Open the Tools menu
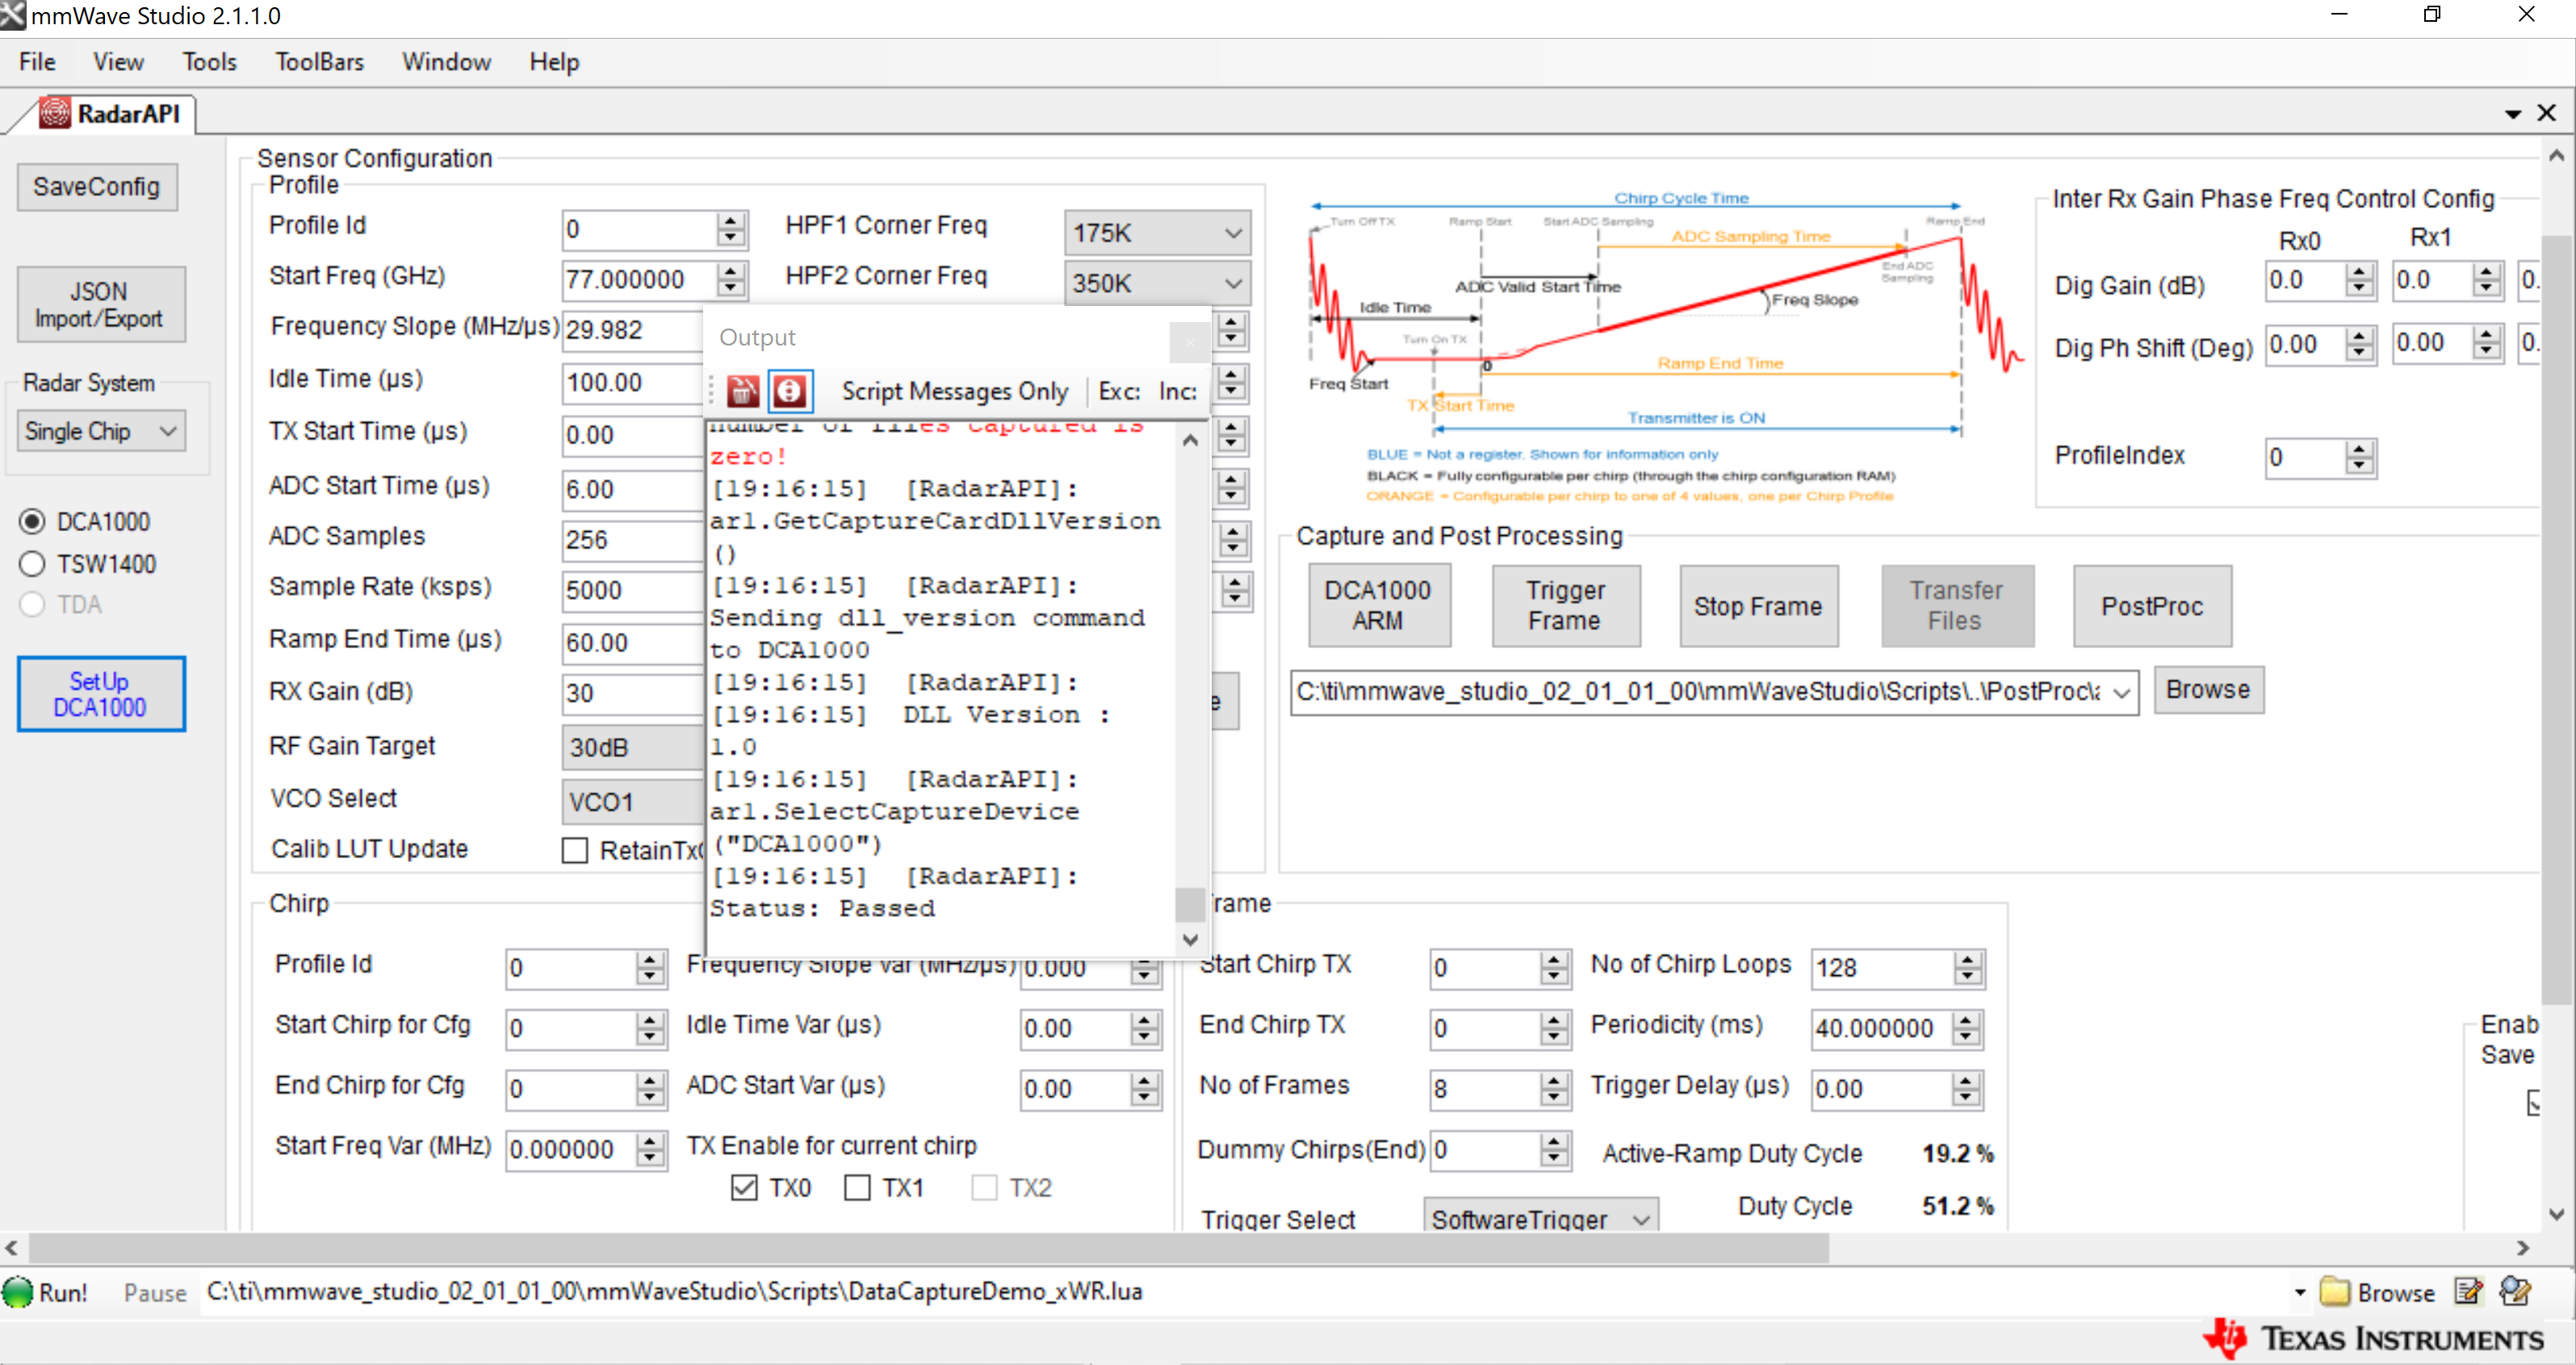 click(209, 62)
